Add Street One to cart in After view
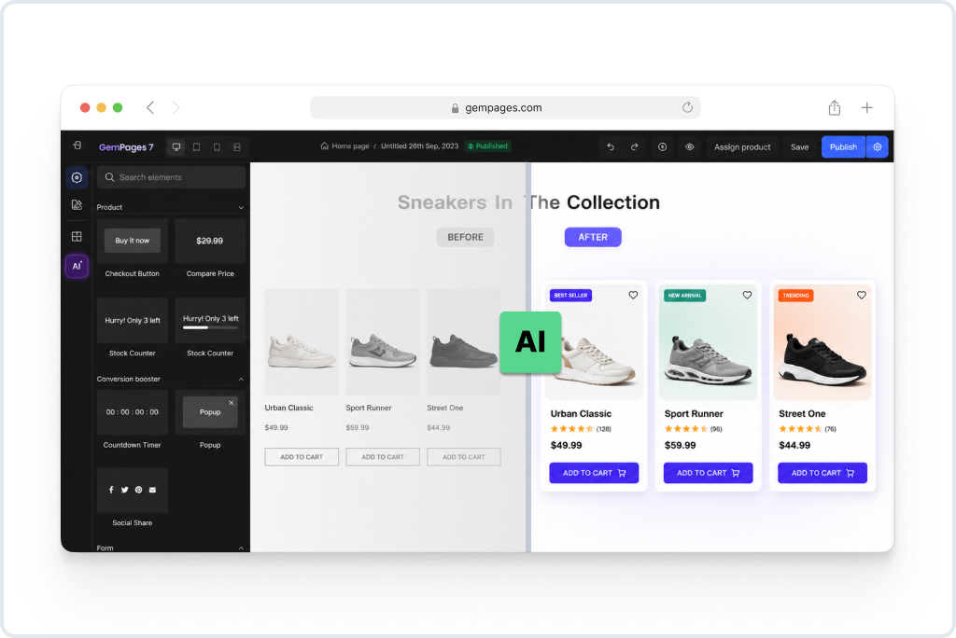956x638 pixels. (x=822, y=473)
